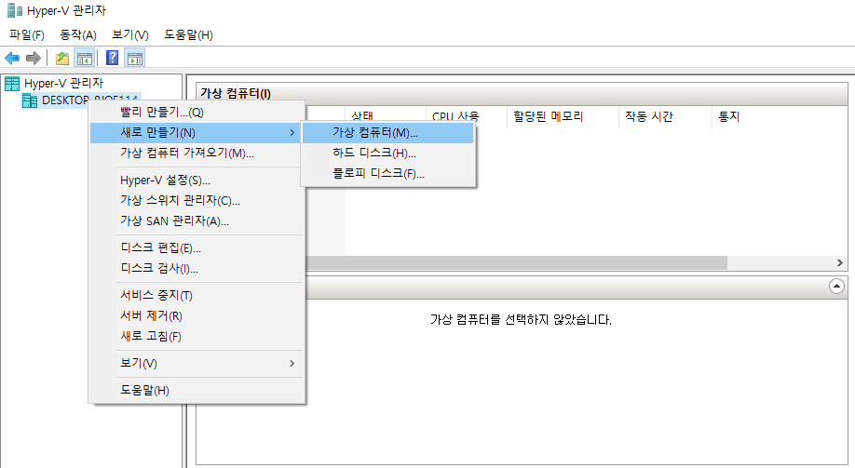Choose 디스크 검사(I)... entry

(x=196, y=268)
